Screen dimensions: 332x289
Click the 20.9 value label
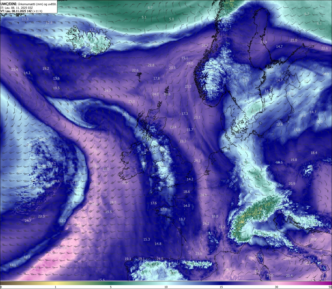pos(292,184)
